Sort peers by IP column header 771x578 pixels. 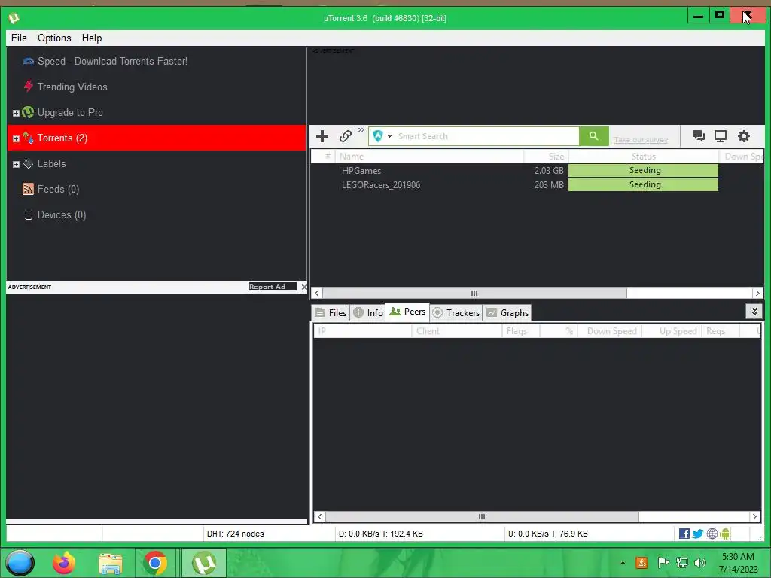tap(362, 331)
